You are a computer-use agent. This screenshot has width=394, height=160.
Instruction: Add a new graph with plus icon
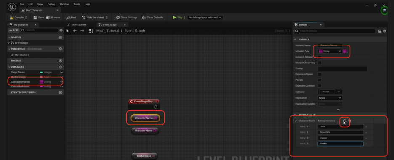tap(61, 37)
